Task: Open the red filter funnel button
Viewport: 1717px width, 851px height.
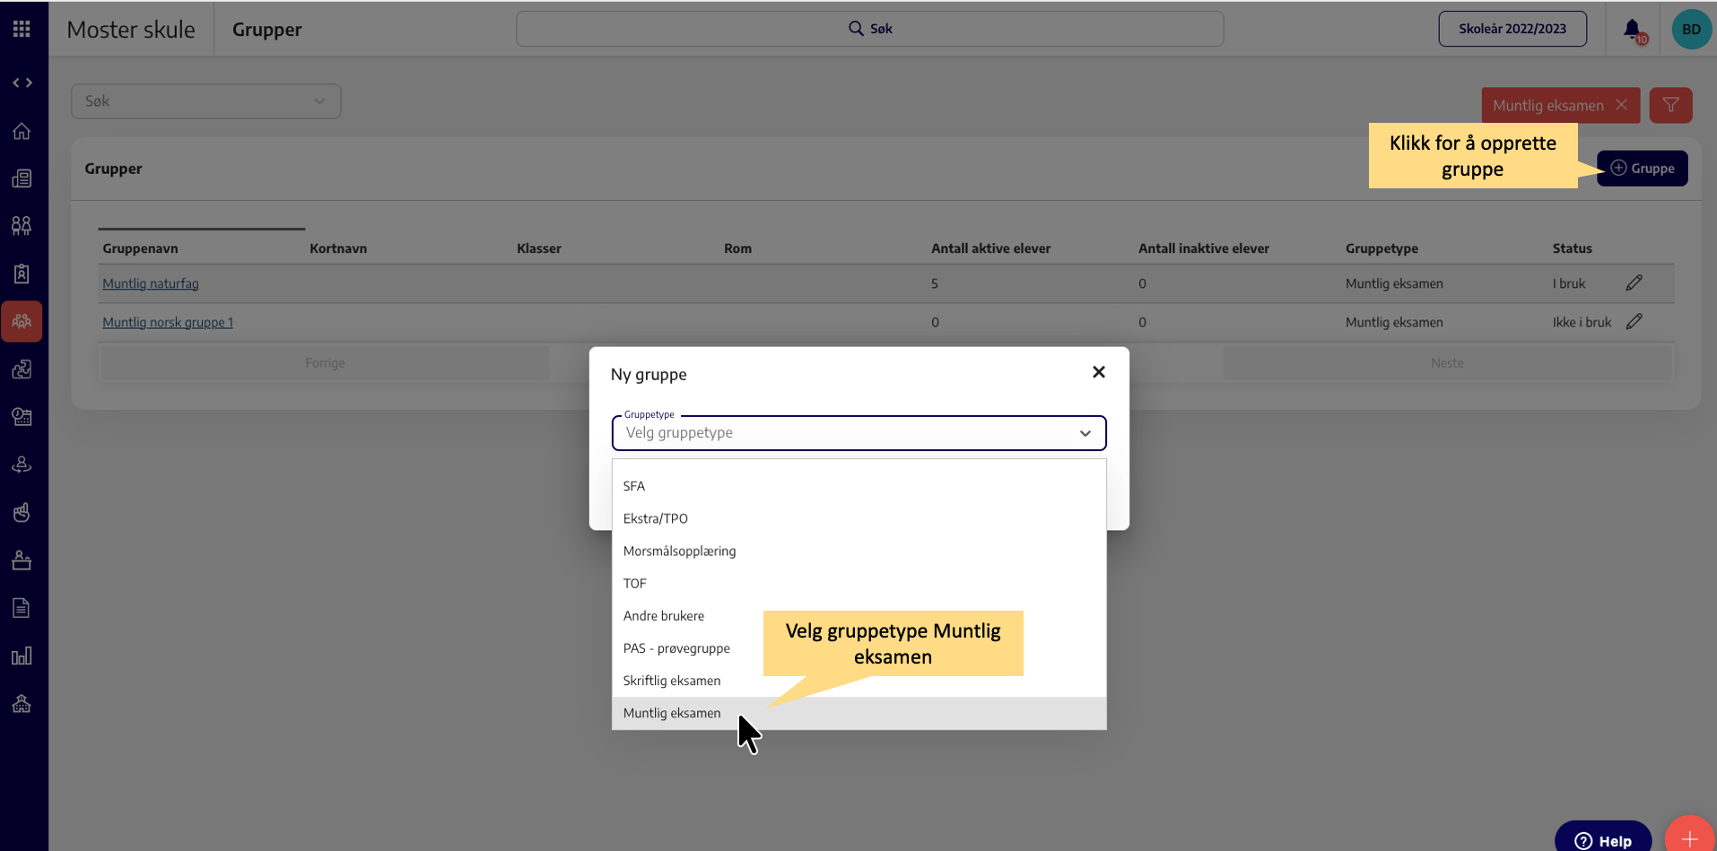Action: click(1670, 105)
